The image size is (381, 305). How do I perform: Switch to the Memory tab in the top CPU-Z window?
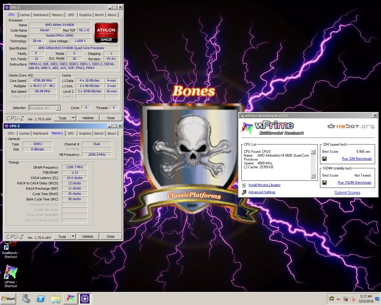tap(57, 15)
